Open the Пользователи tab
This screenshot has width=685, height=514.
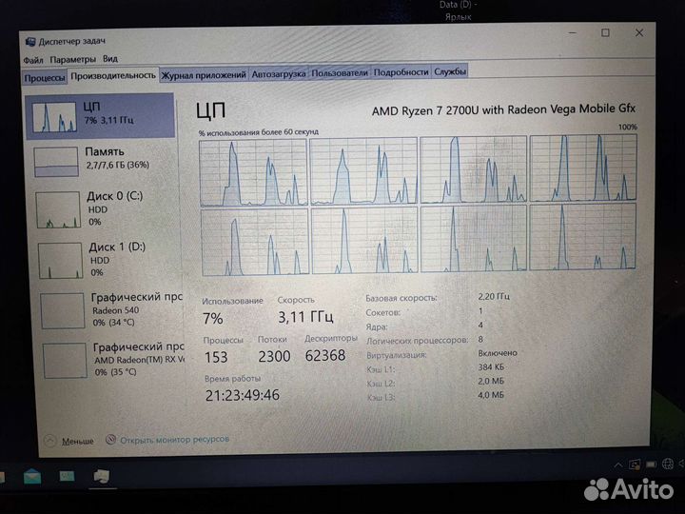click(340, 73)
